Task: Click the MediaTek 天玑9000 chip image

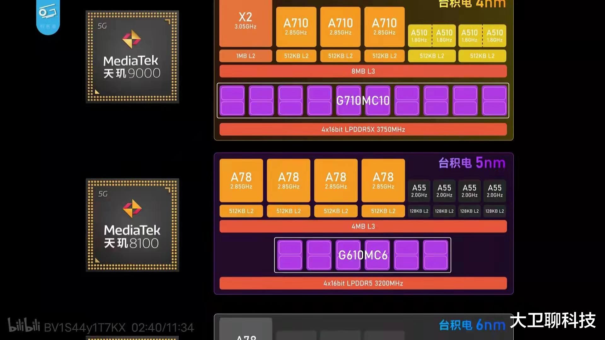Action: 132,57
